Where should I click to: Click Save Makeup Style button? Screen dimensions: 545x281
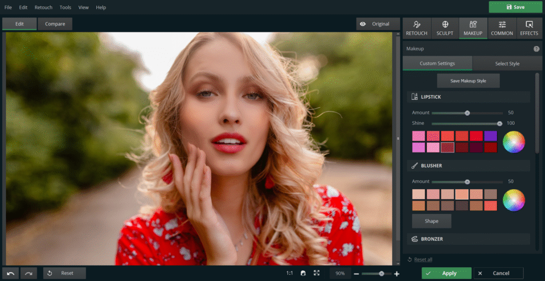coord(468,81)
